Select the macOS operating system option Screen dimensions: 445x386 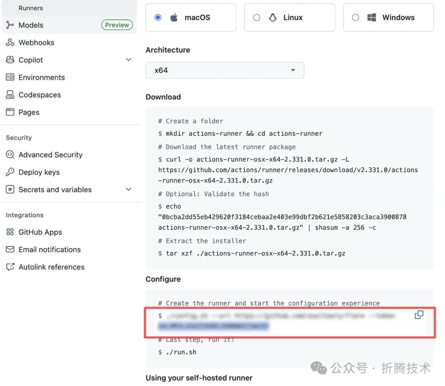pos(157,17)
